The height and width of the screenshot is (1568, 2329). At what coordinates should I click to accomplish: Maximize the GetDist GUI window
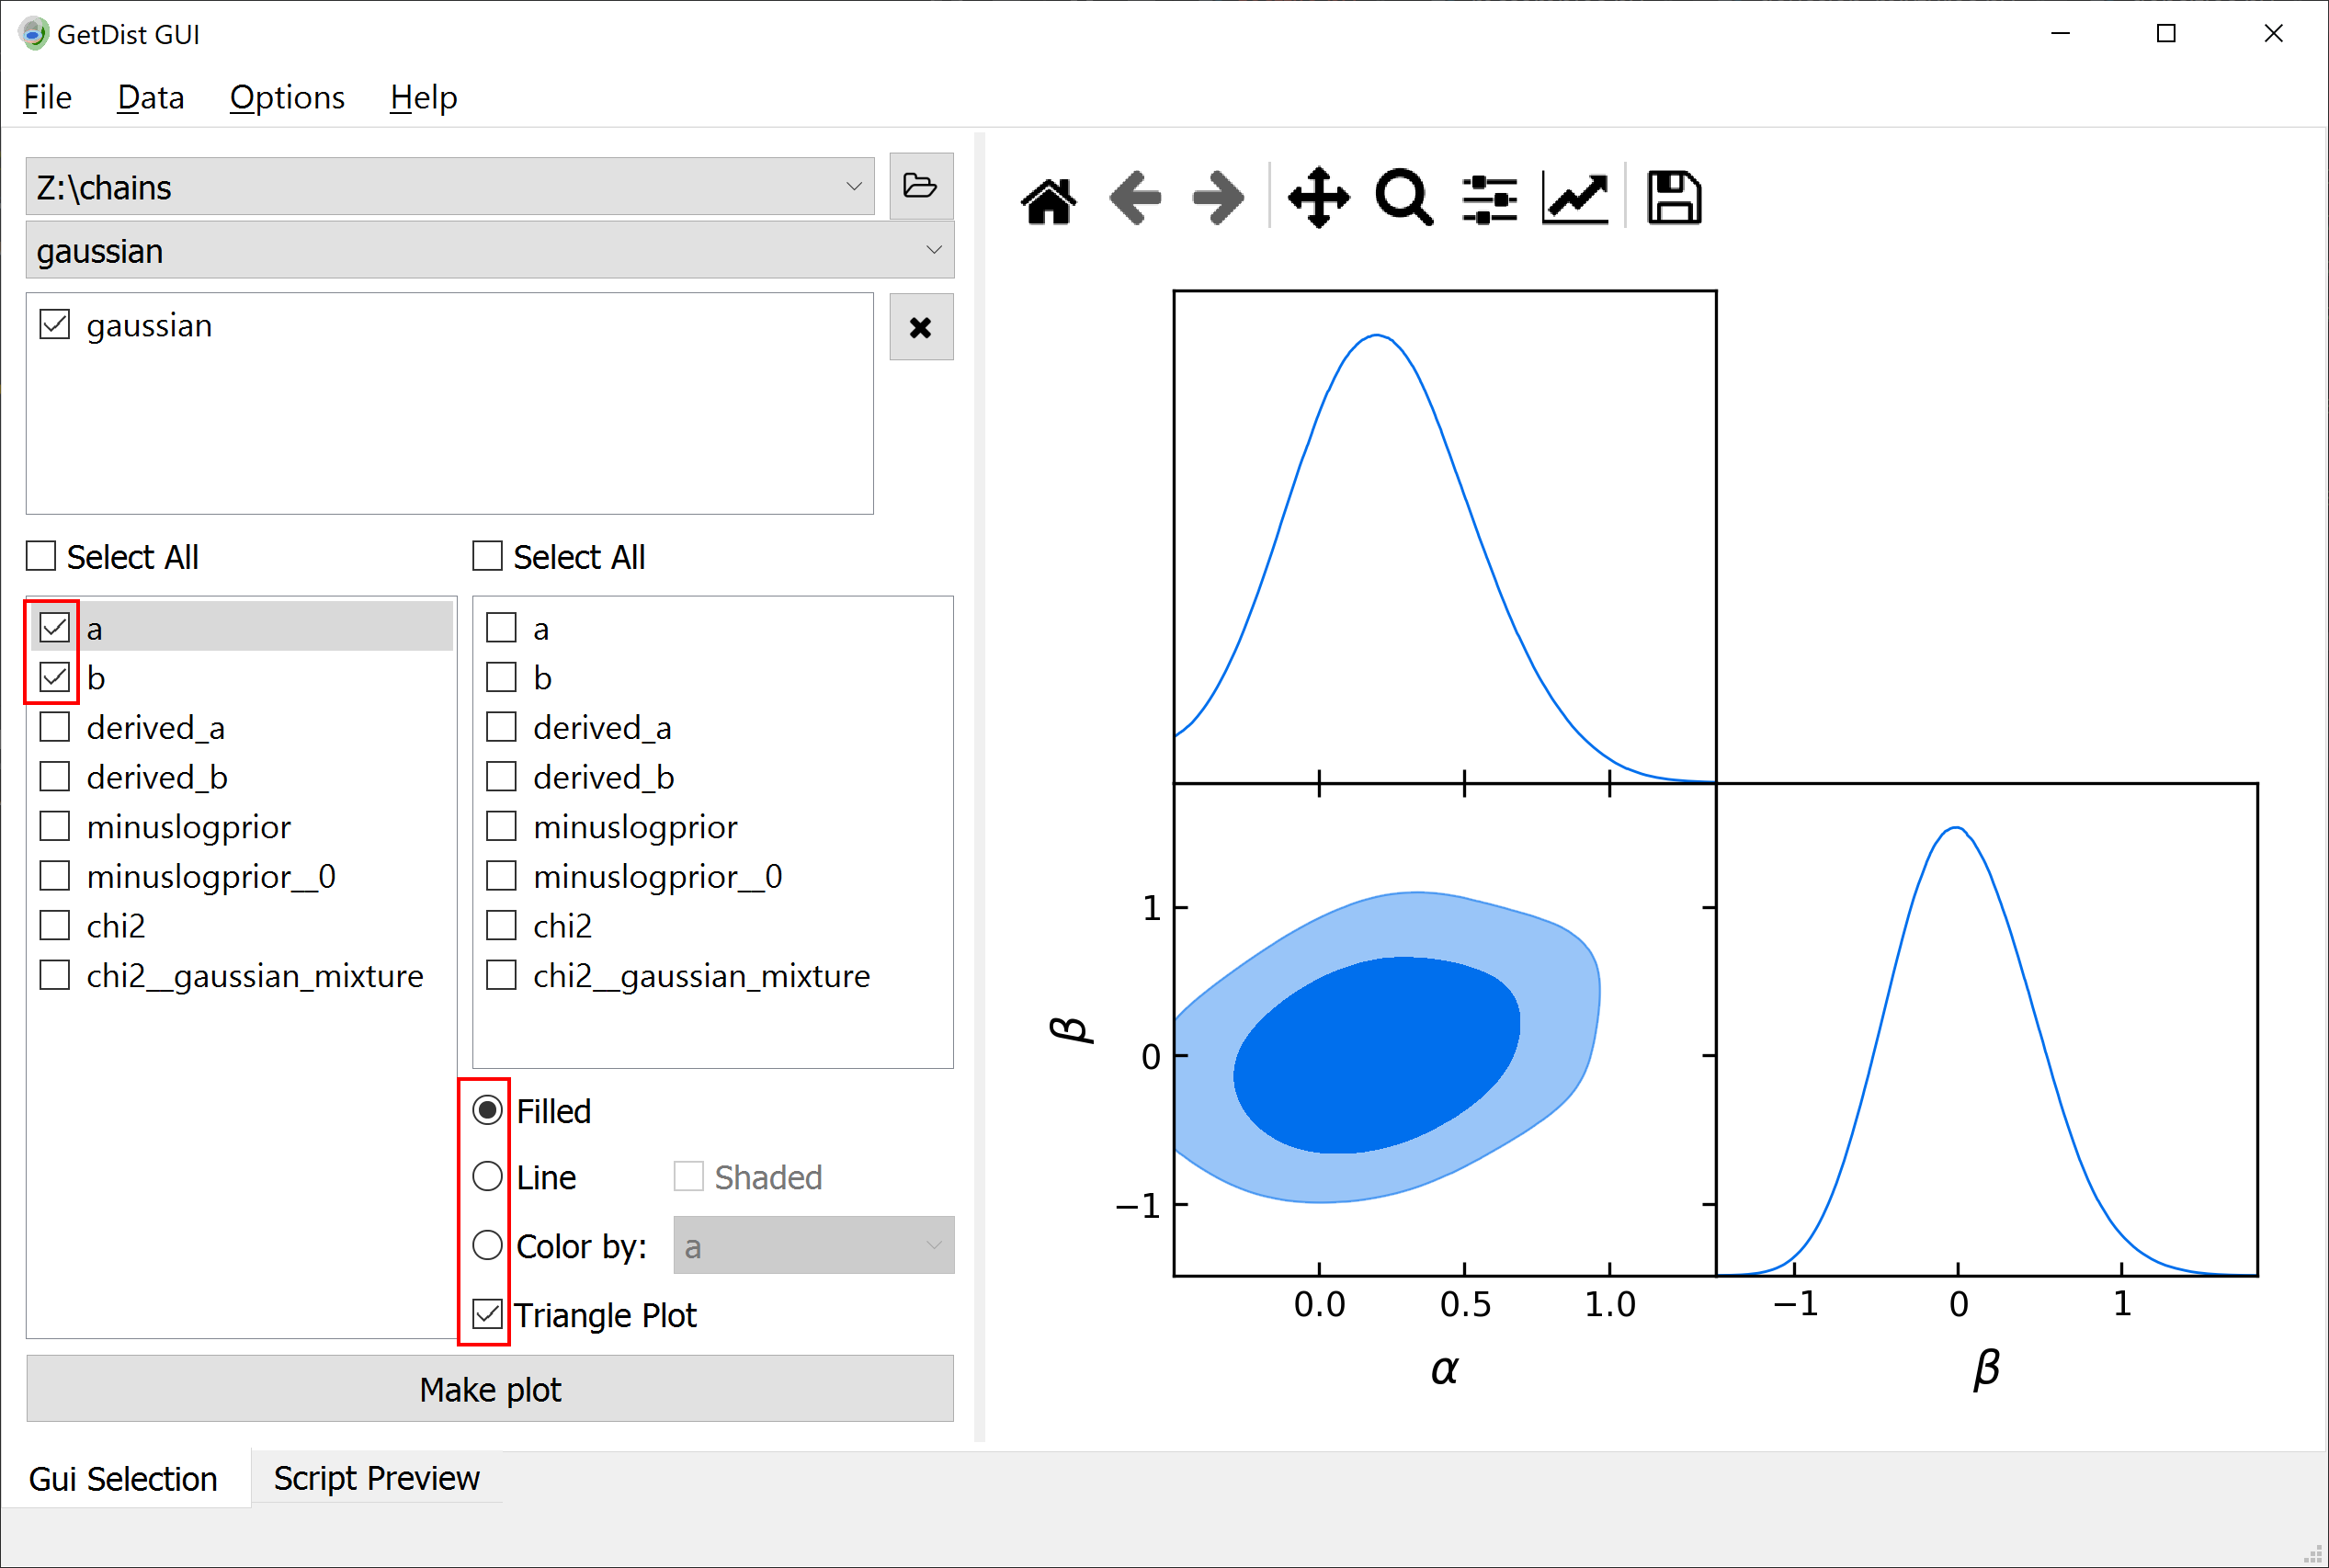(x=2166, y=34)
